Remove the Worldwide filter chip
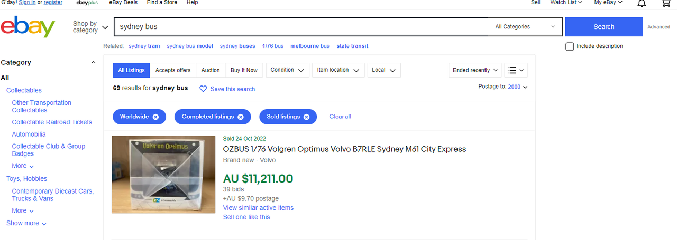 (155, 117)
